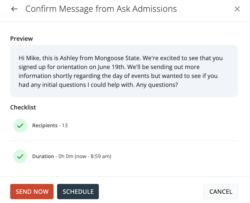Cancel the message confirmation
This screenshot has height=203, width=250.
[x=221, y=192]
